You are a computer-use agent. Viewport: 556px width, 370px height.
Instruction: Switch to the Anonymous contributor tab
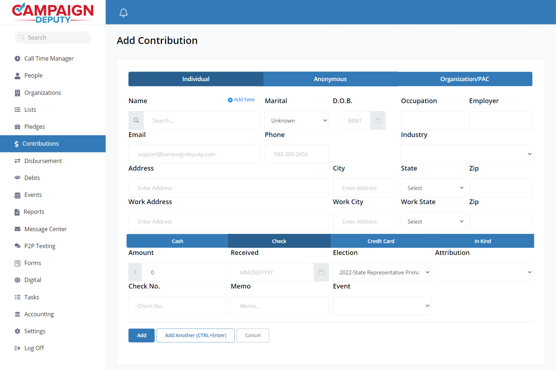click(330, 79)
